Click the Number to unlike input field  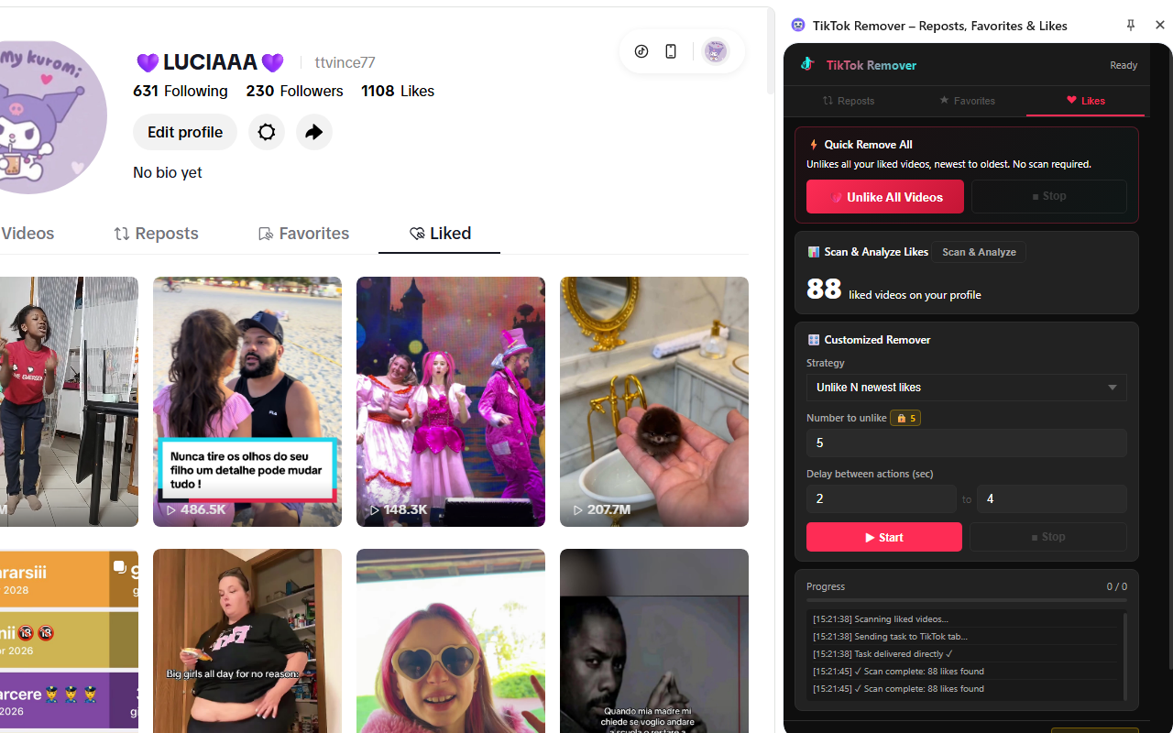(x=967, y=443)
